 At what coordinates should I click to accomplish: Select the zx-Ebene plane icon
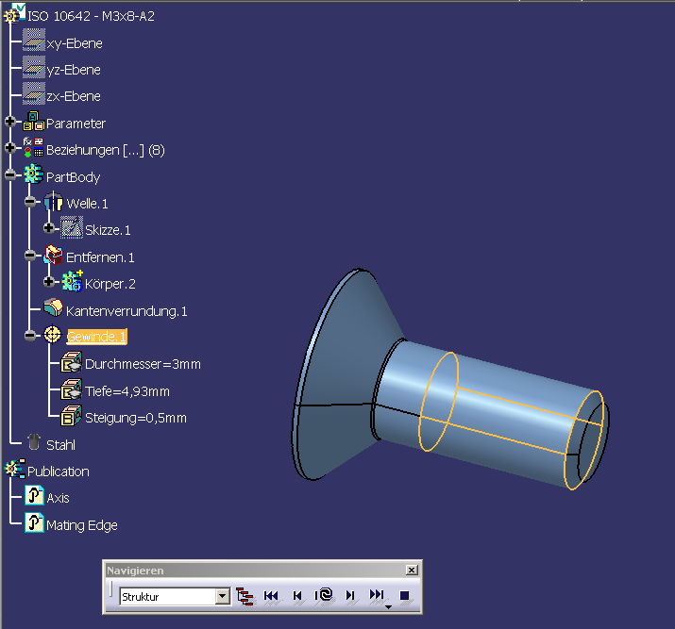pyautogui.click(x=34, y=93)
